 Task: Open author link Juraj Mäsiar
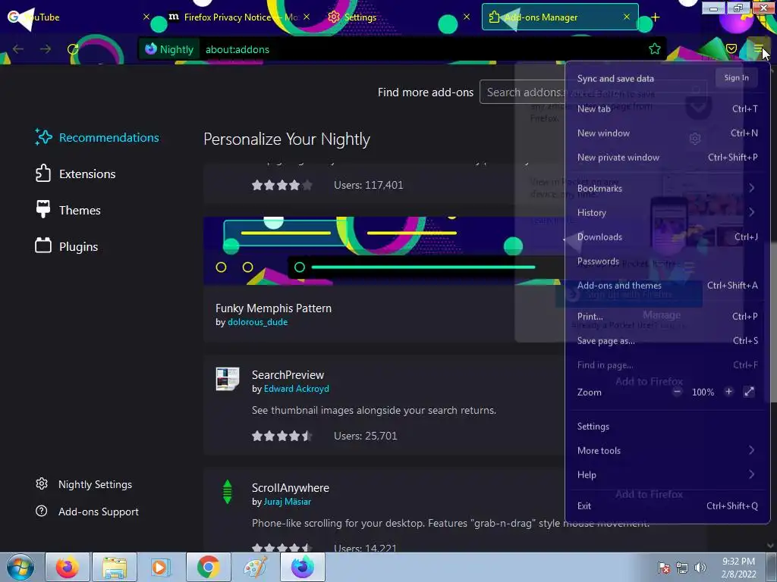(x=288, y=502)
